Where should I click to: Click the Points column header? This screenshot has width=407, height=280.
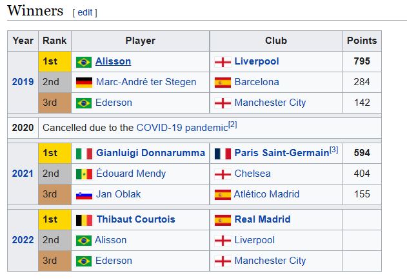pos(361,41)
